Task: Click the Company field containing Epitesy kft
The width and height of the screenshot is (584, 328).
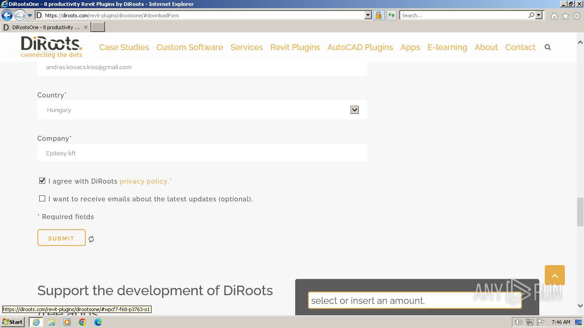Action: click(202, 153)
